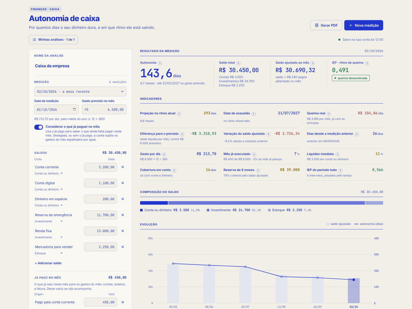Screen dimensions: 412x309
Task: Remove the Pago pela conta corrente row
Action: coord(123,302)
